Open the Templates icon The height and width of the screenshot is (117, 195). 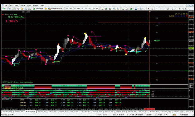(141, 9)
